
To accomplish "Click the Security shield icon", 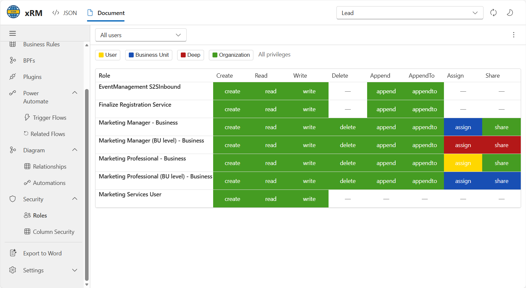I will click(13, 199).
